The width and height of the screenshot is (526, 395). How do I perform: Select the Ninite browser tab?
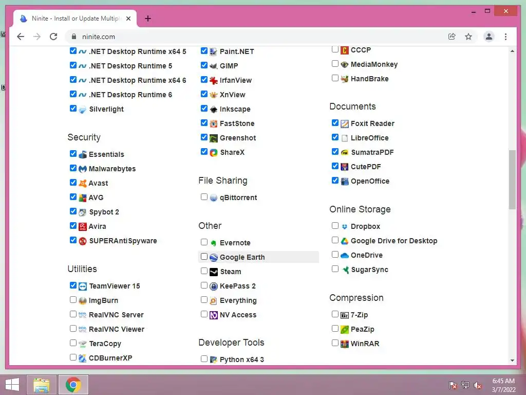[75, 19]
